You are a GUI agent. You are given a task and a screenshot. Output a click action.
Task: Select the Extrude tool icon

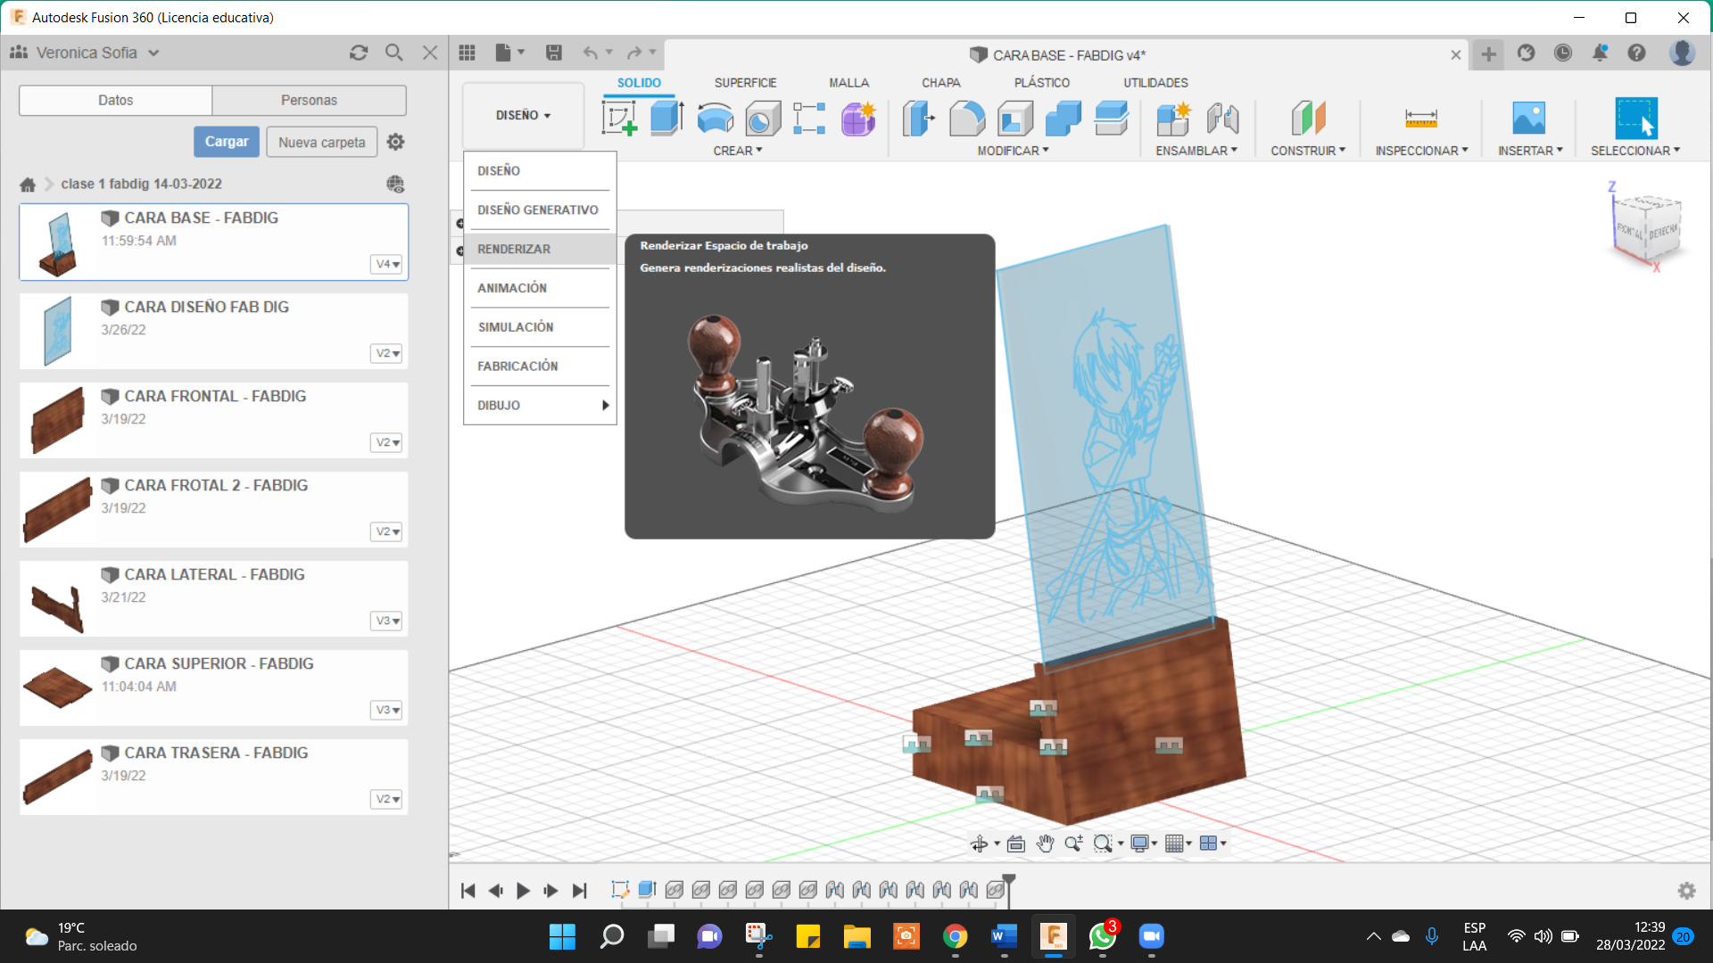tap(666, 118)
